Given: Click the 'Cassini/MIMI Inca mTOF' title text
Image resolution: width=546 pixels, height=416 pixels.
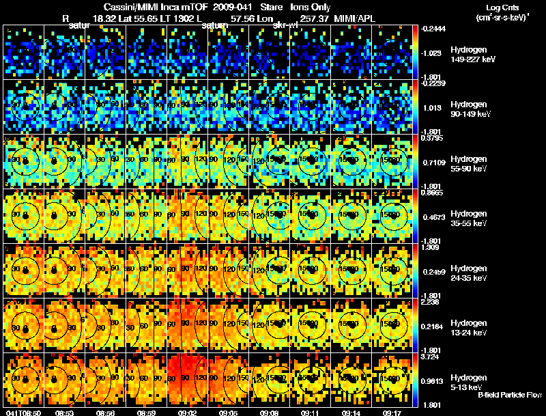Looking at the screenshot, I should pos(156,8).
